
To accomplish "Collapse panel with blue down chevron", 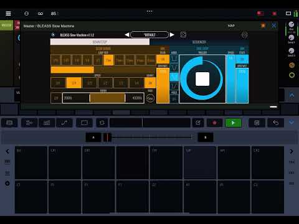I will 292,123.
